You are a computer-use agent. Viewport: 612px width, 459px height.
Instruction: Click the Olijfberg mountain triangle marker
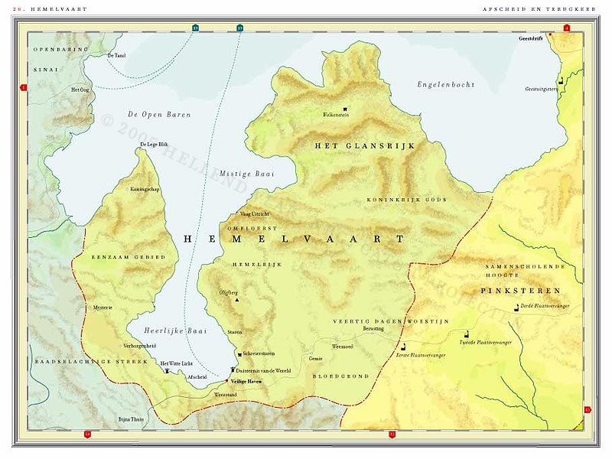237,301
